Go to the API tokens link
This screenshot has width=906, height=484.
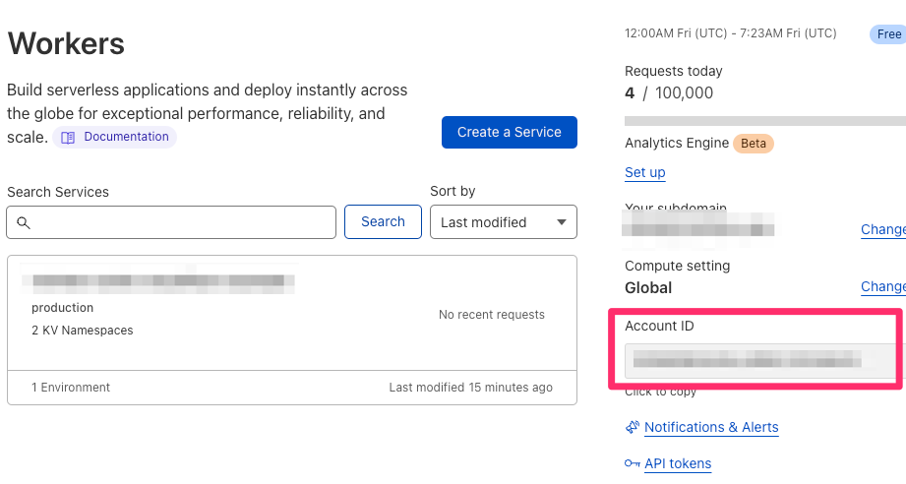point(678,463)
